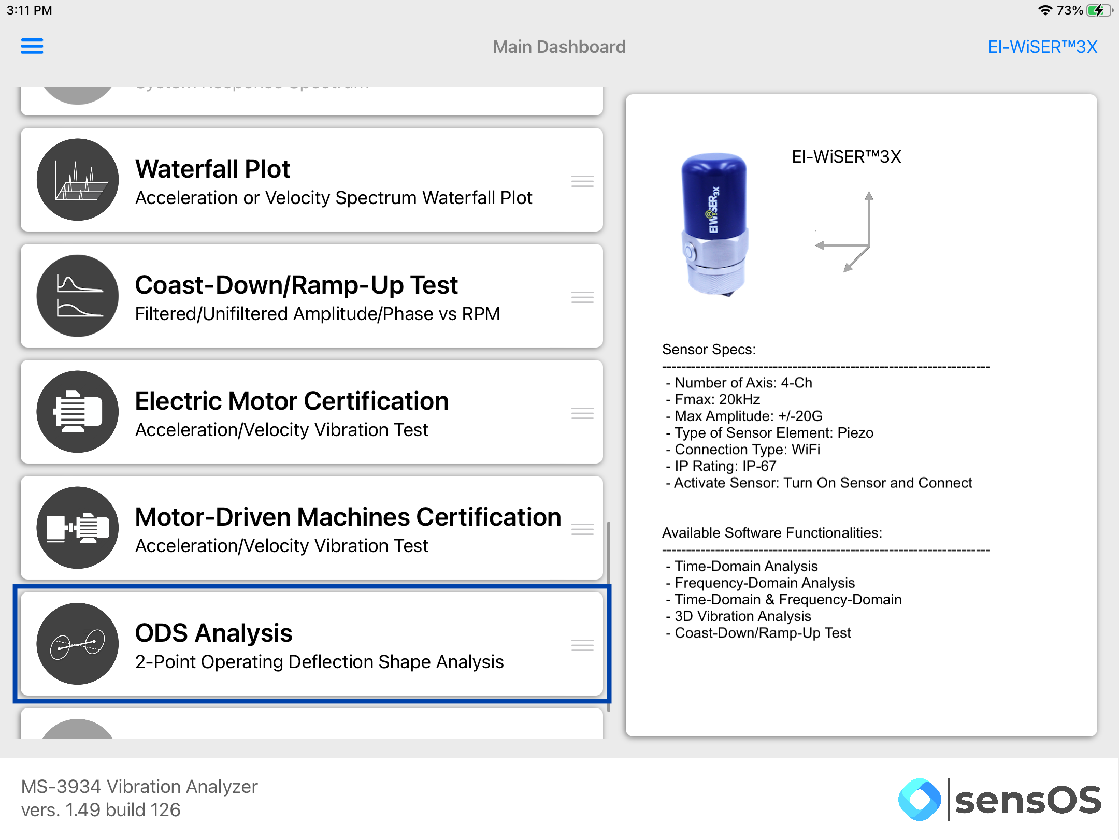Screen dimensions: 1119x839
Task: Click 'Max Amplitude: +/-20G' spec line
Action: 744,416
